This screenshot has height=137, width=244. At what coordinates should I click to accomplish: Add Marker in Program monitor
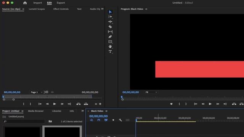(x=171, y=104)
